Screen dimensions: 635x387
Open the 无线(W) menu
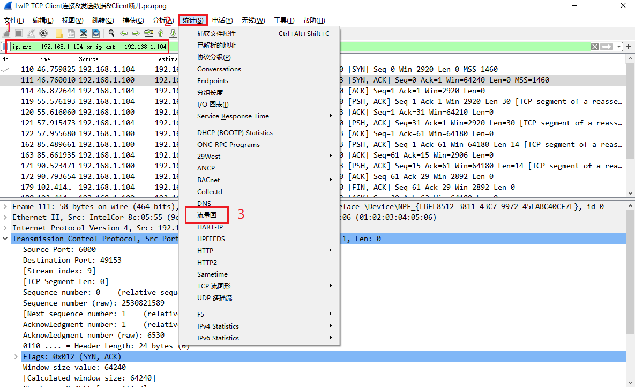[252, 20]
